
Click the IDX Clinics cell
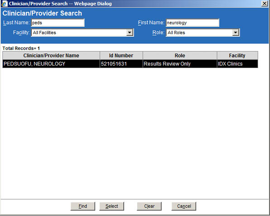click(237, 64)
